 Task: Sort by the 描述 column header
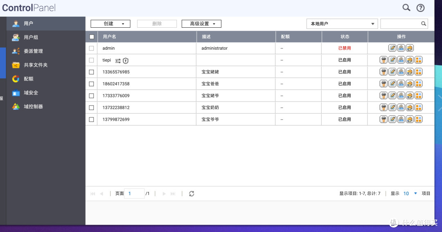click(236, 37)
